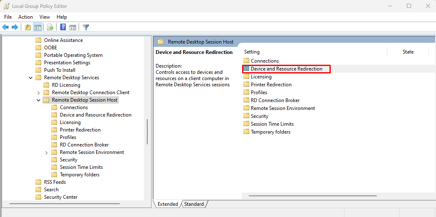Select Push To Install in tree

click(59, 70)
